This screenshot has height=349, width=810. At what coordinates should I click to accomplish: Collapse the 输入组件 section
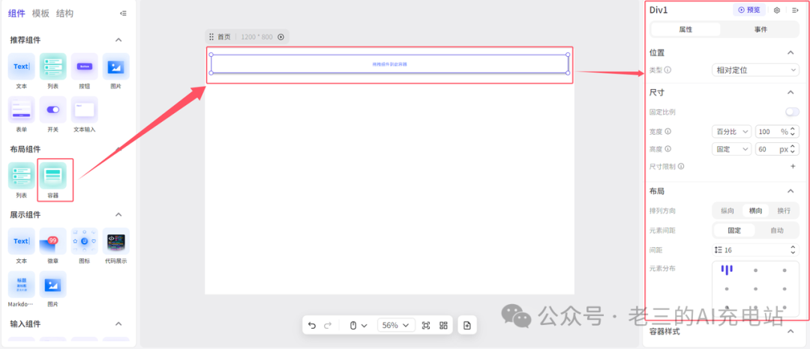118,324
